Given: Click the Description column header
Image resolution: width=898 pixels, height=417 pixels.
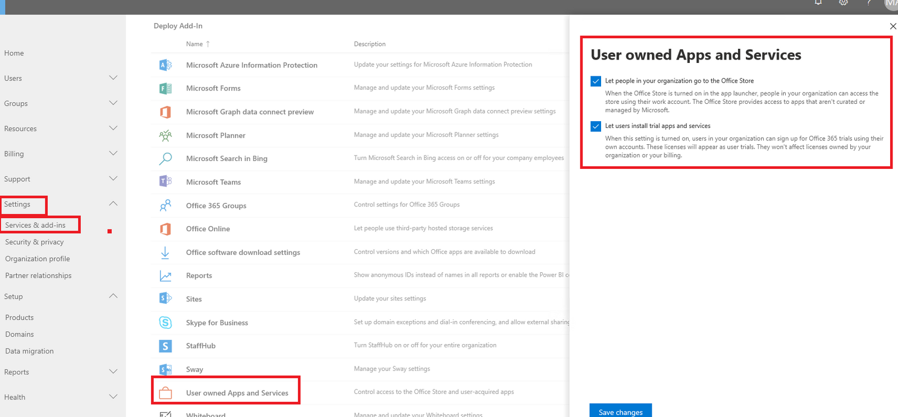Looking at the screenshot, I should pyautogui.click(x=370, y=44).
